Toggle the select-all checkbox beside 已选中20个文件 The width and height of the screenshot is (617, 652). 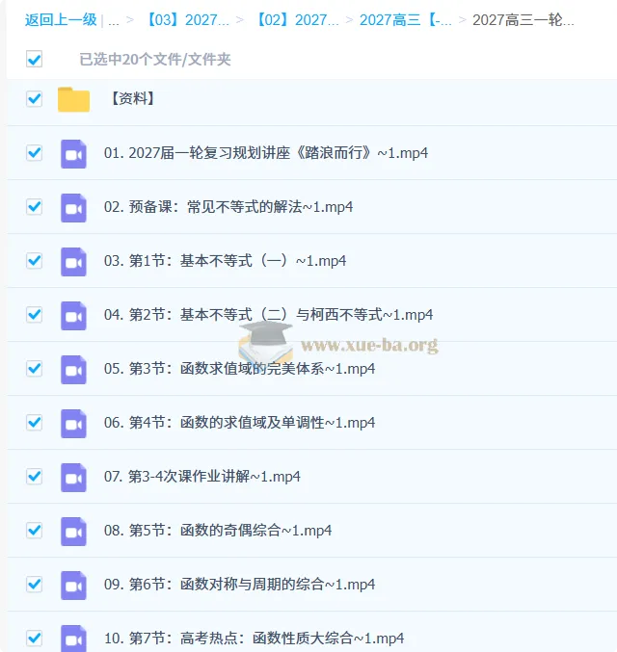(x=34, y=59)
